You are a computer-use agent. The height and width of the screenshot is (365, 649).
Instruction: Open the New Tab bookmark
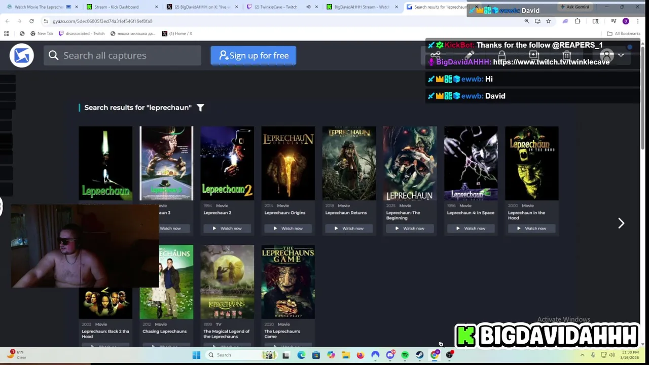pos(42,33)
